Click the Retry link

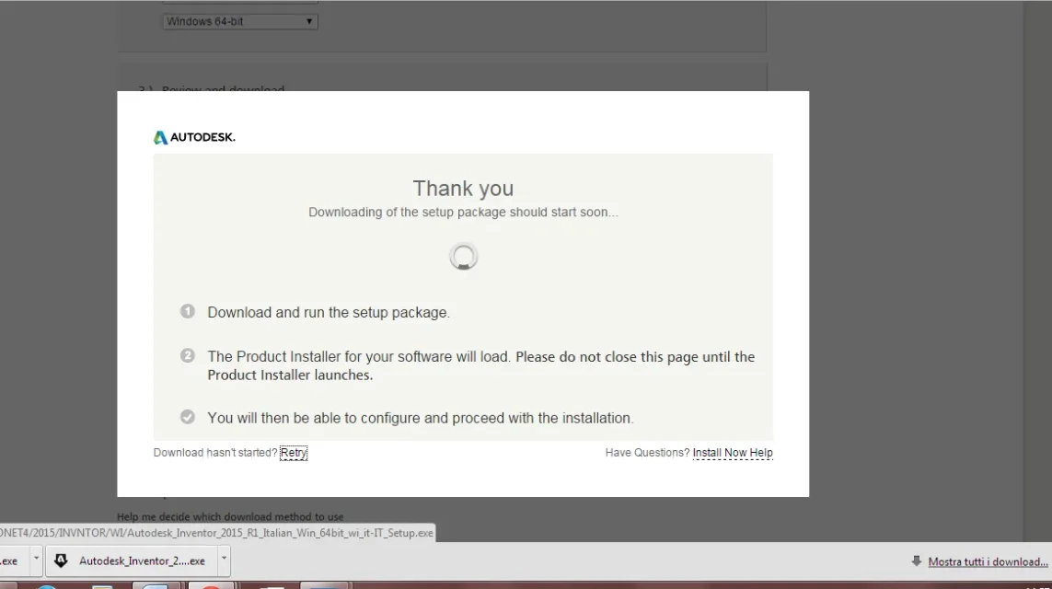[294, 453]
